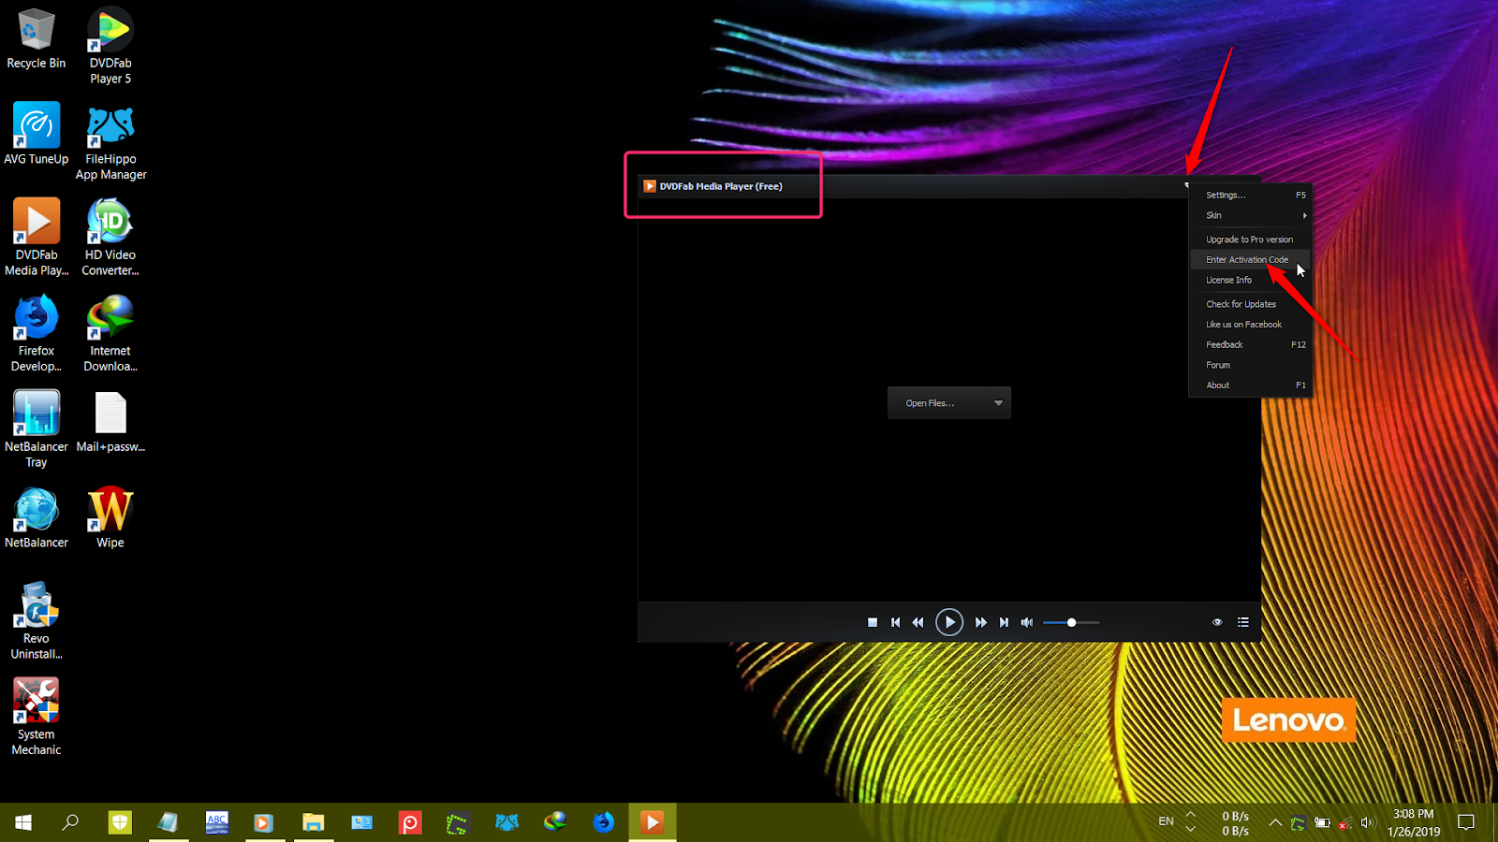The image size is (1498, 842).
Task: Click the rewind button in player controls
Action: pos(918,622)
